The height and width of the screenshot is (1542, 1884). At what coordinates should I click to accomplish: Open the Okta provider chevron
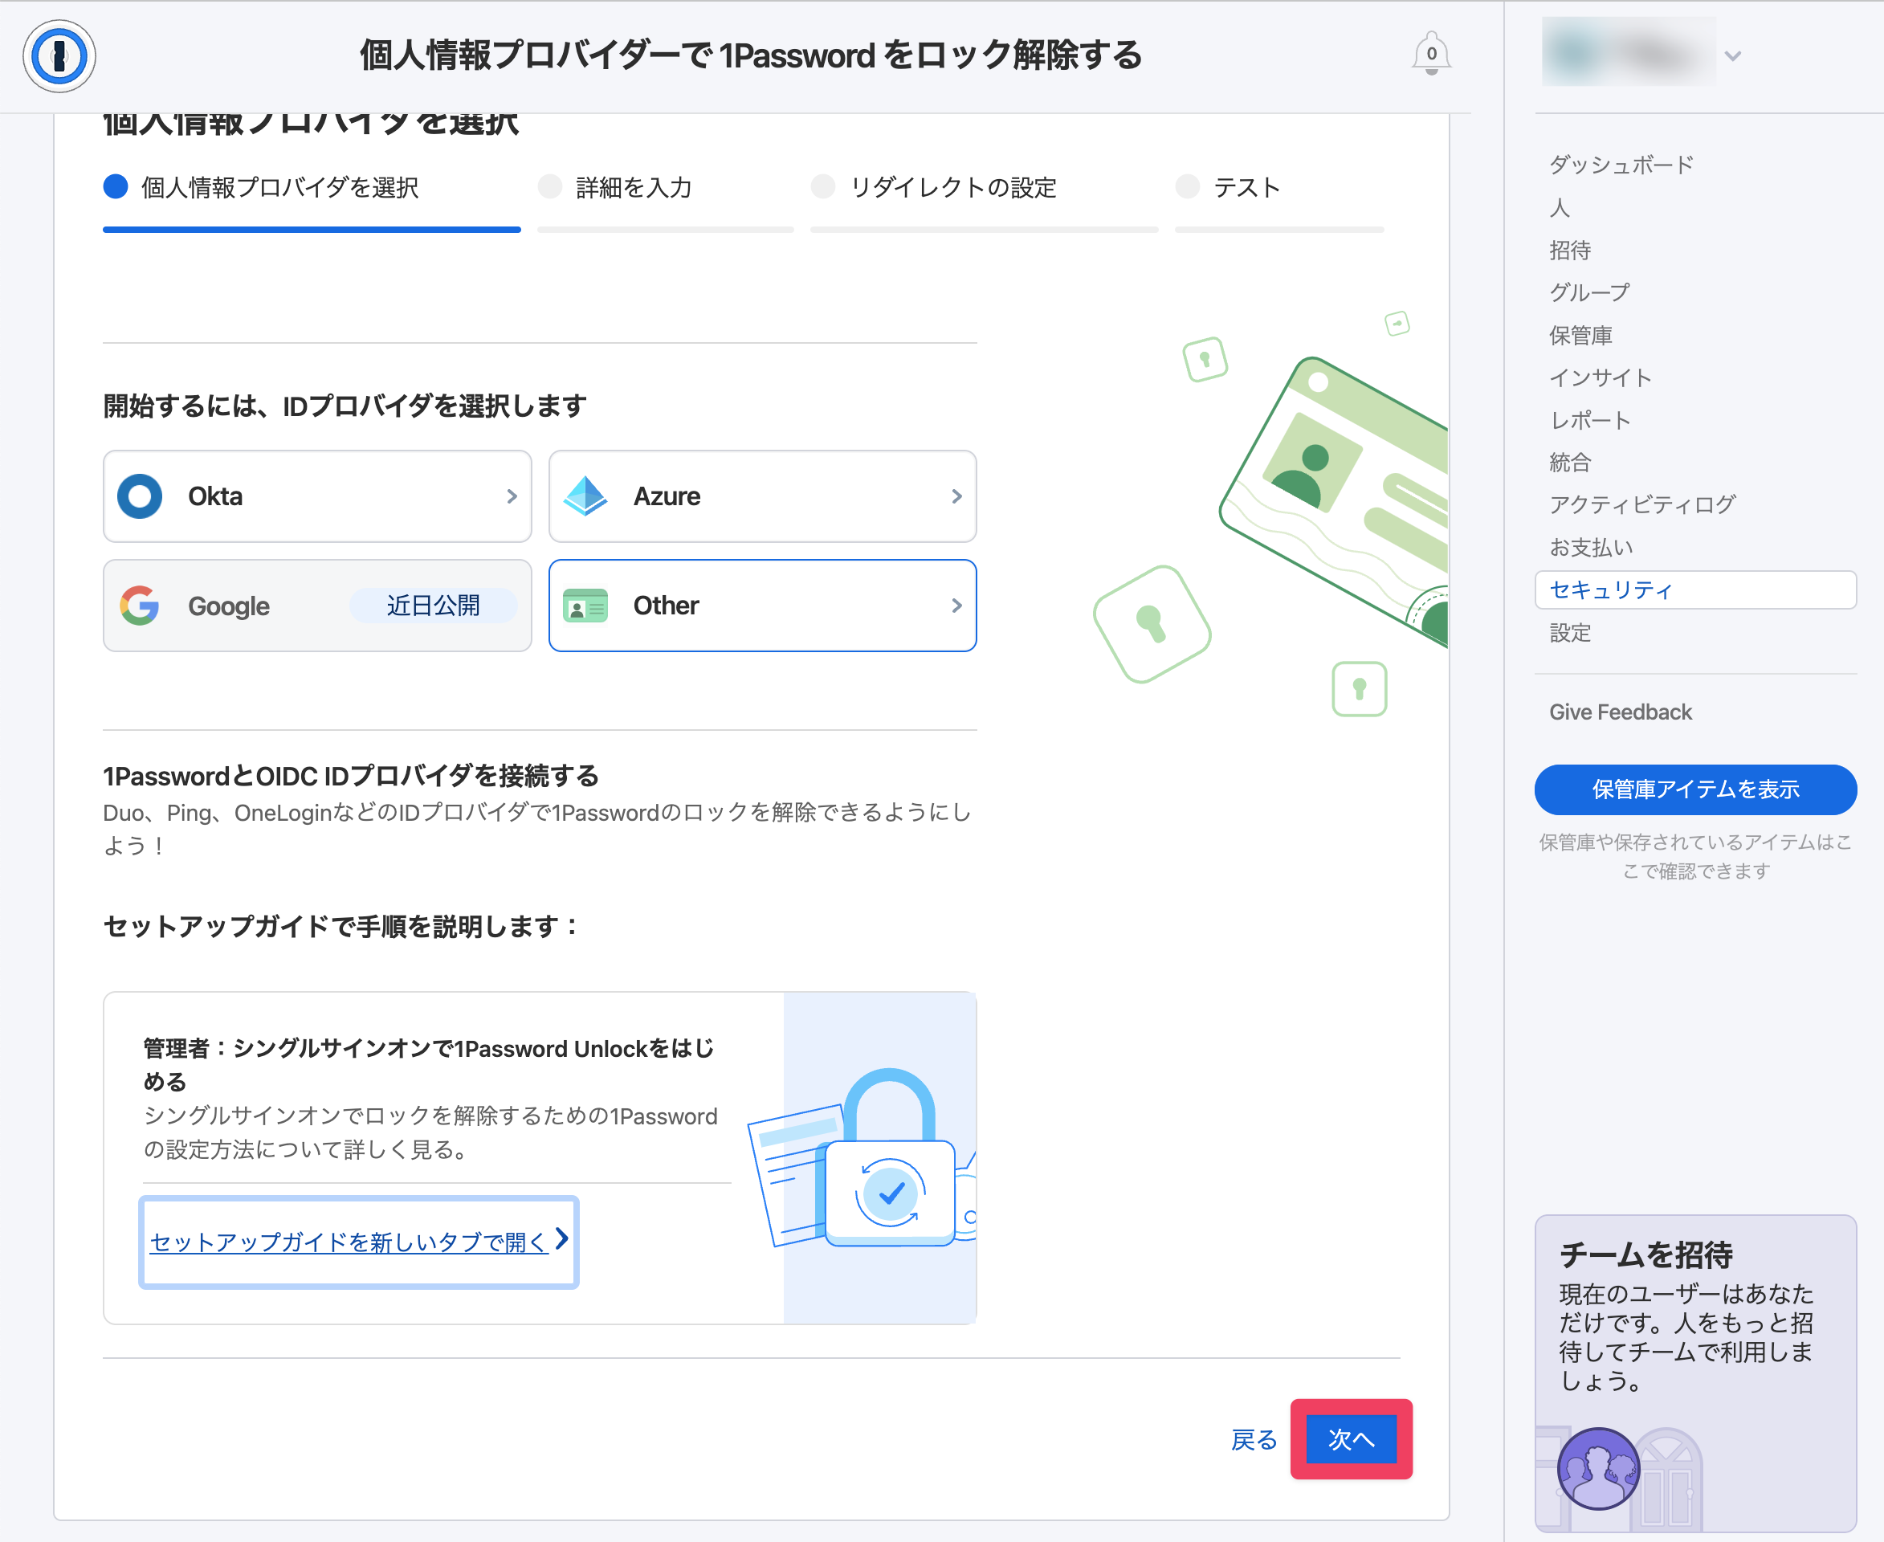click(x=512, y=496)
